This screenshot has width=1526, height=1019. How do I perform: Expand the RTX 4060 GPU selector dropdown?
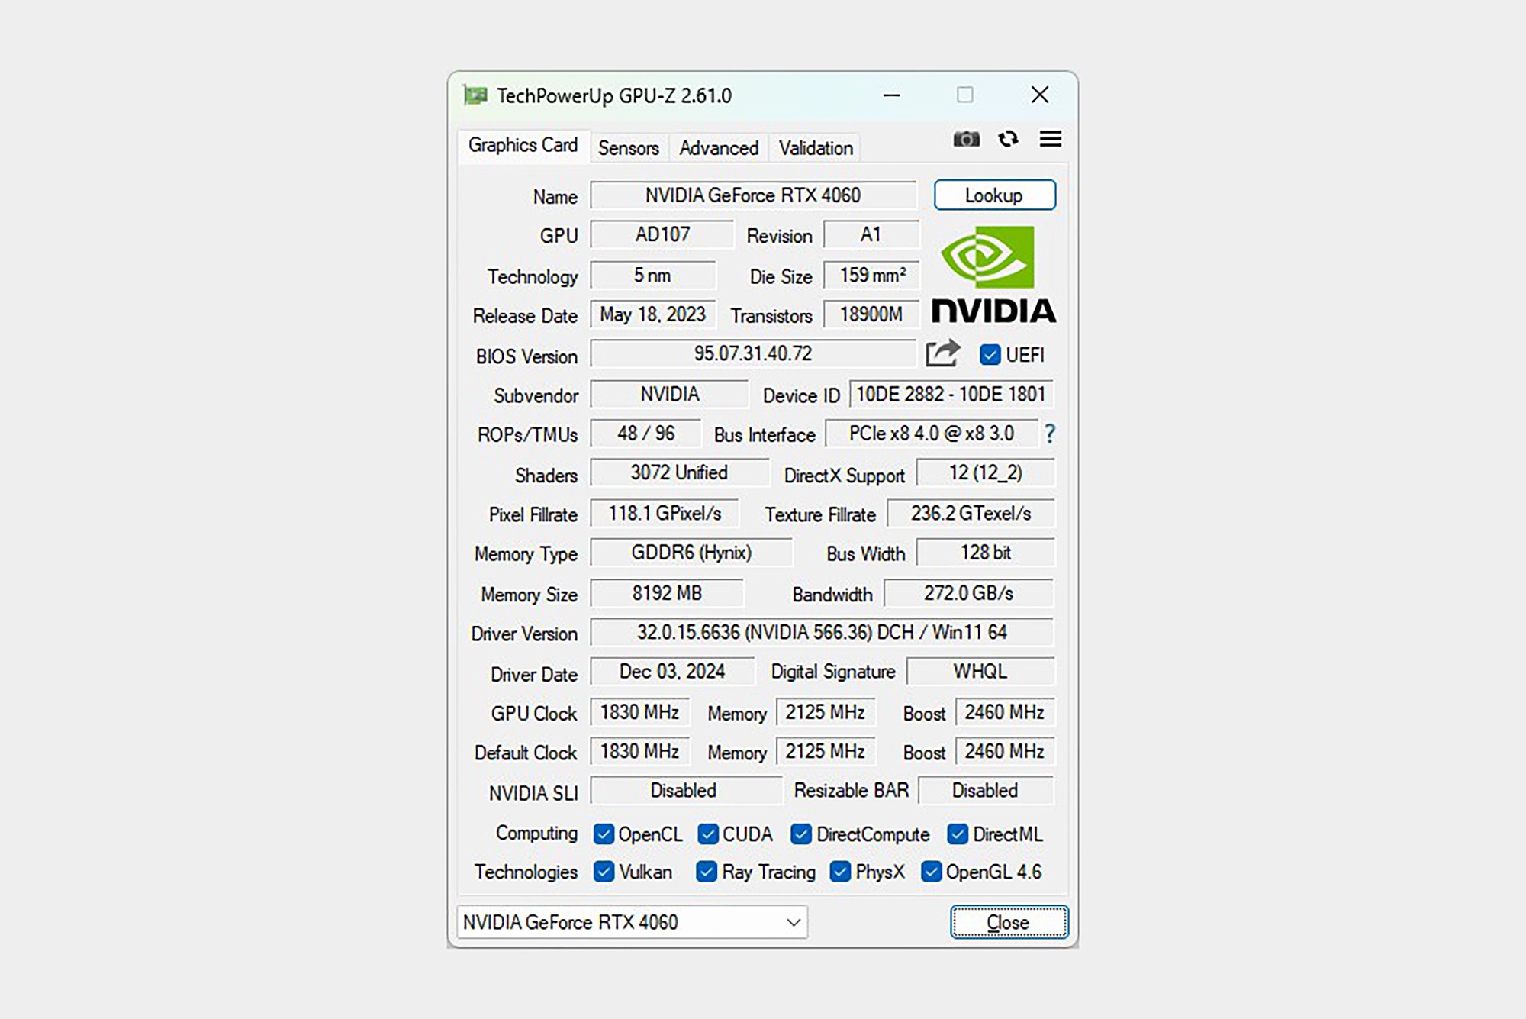(x=793, y=922)
